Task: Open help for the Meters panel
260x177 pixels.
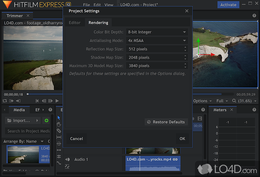Action: (x=254, y=110)
